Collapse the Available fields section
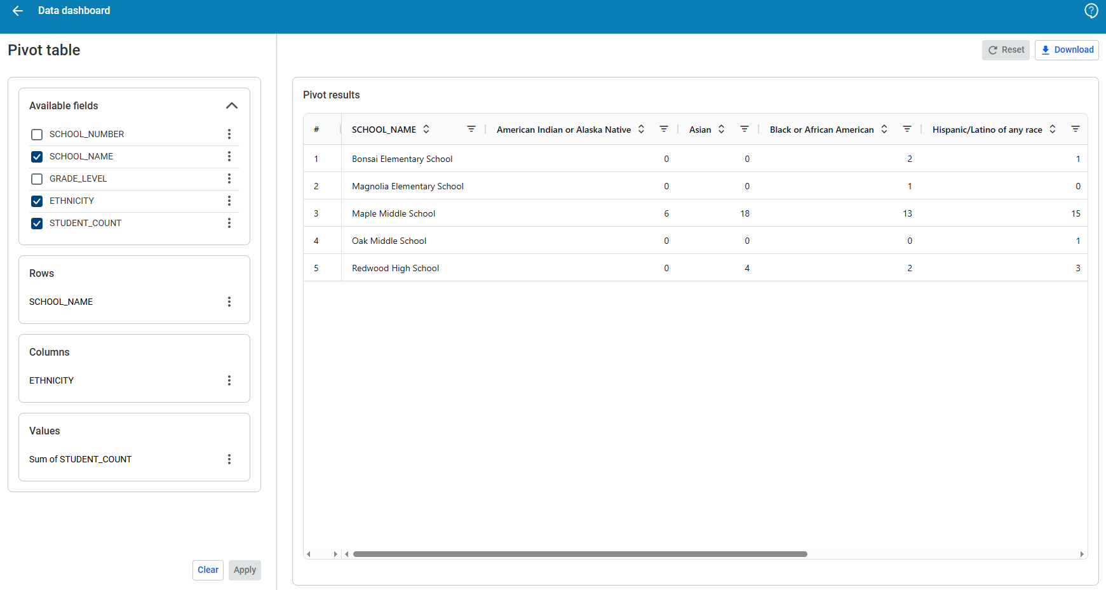 (x=232, y=105)
